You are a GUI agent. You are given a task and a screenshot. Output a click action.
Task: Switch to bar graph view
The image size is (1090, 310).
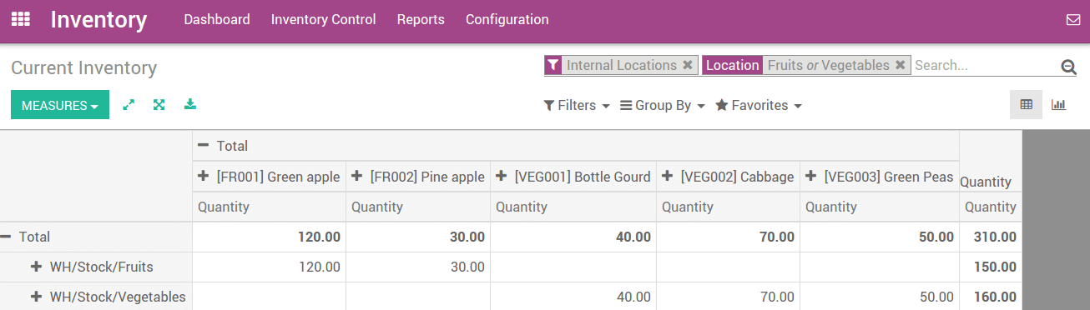[x=1058, y=105]
